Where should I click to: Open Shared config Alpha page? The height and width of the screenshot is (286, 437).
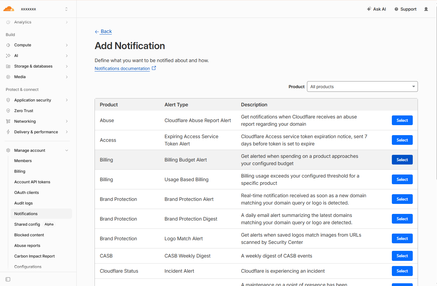[x=41, y=224]
